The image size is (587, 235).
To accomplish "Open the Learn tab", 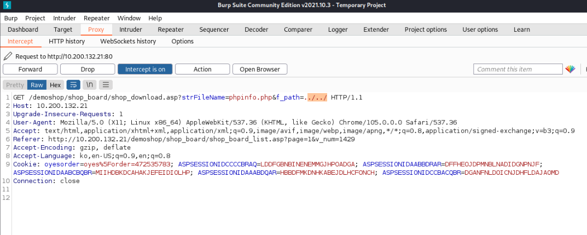I will (521, 30).
